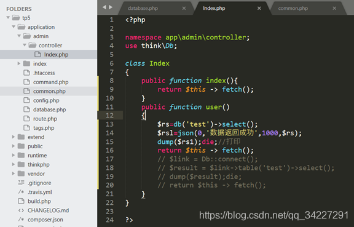354x227 pixels.
Task: Open .travis.yml in the sidebar
Action: click(40, 192)
